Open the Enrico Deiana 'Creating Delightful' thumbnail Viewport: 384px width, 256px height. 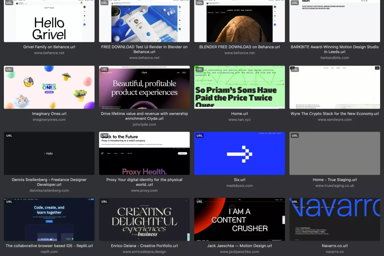tap(144, 219)
